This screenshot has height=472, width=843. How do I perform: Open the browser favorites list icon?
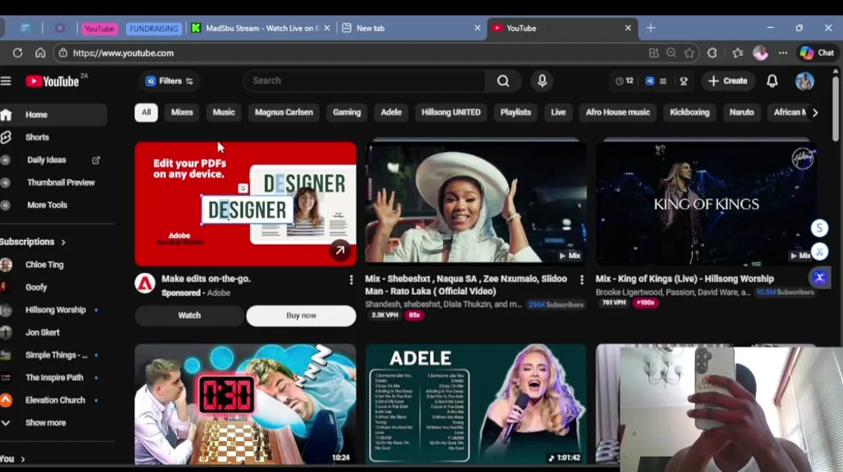coord(738,53)
